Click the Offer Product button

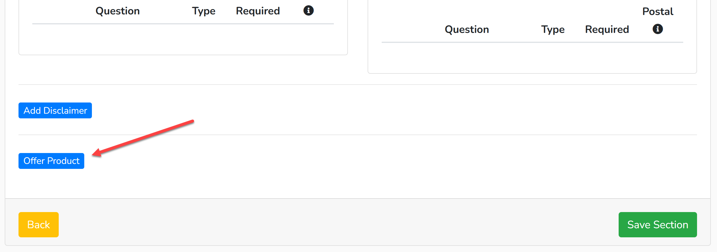point(51,161)
